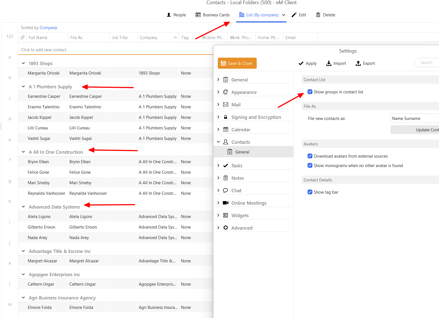Open the File new contacts as dropdown

tap(415, 118)
